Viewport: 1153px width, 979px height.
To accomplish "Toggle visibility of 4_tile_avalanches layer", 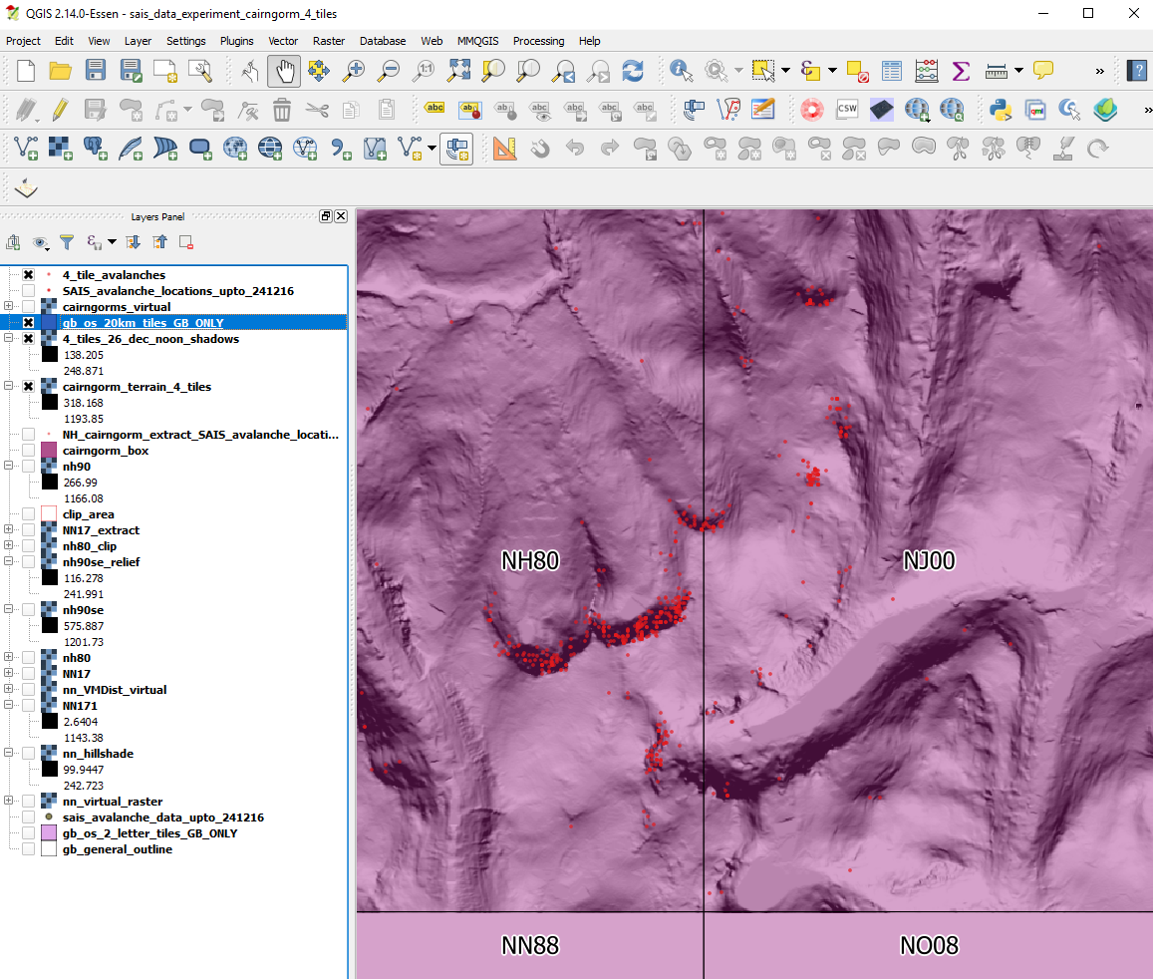I will click(28, 274).
